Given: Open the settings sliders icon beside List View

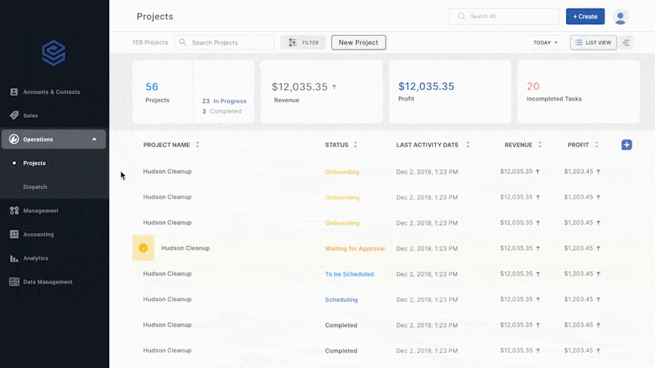Looking at the screenshot, I should (627, 43).
